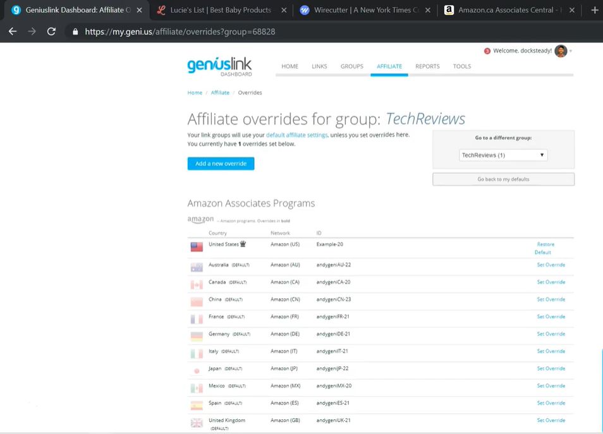Click the Amazon logo above the table

[200, 219]
